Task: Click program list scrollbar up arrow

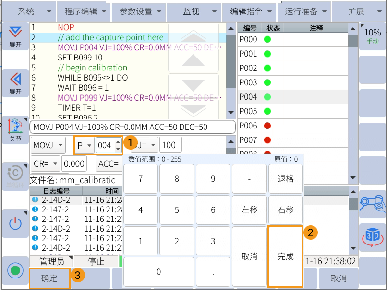Action: 231,28
